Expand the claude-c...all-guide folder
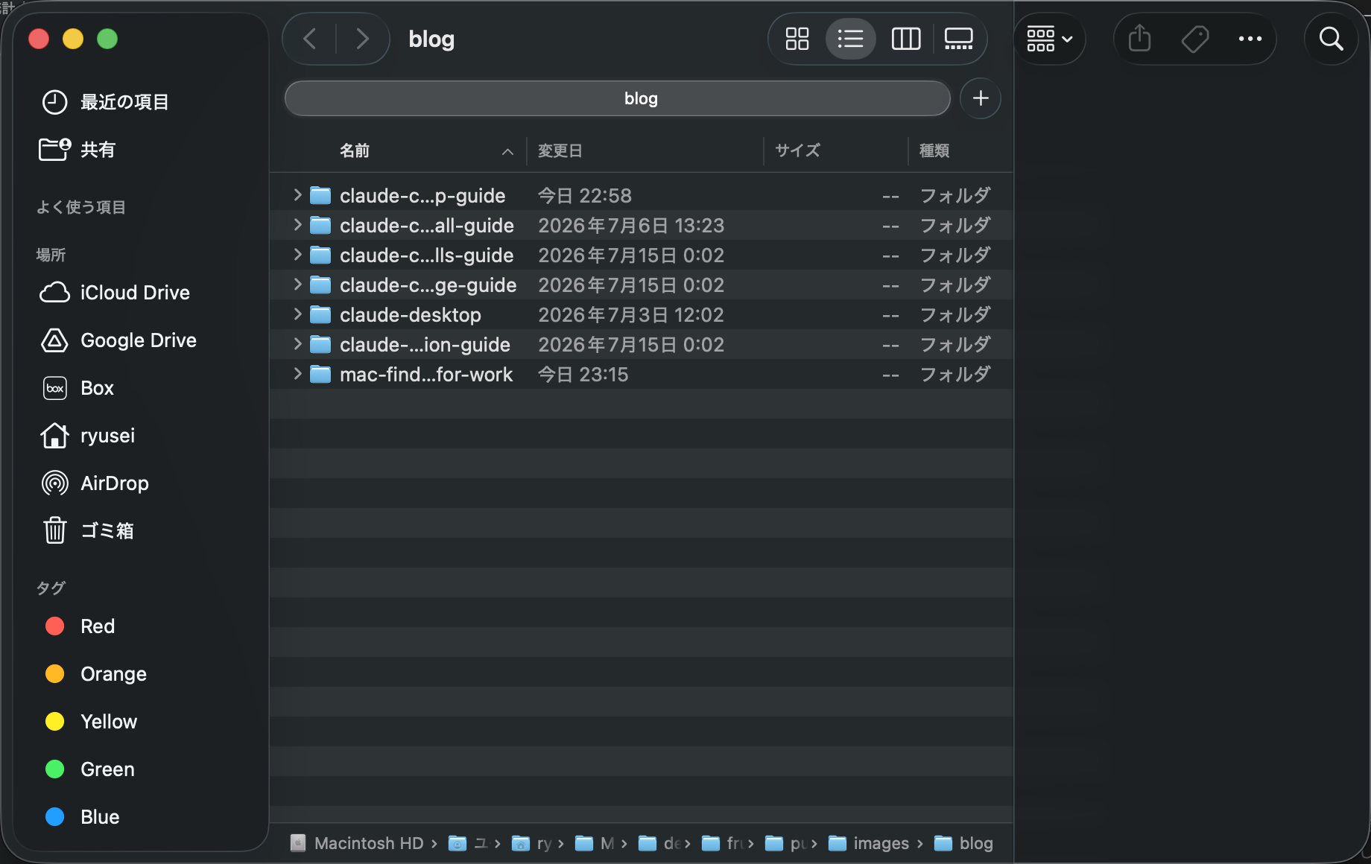The width and height of the screenshot is (1371, 864). (x=297, y=225)
